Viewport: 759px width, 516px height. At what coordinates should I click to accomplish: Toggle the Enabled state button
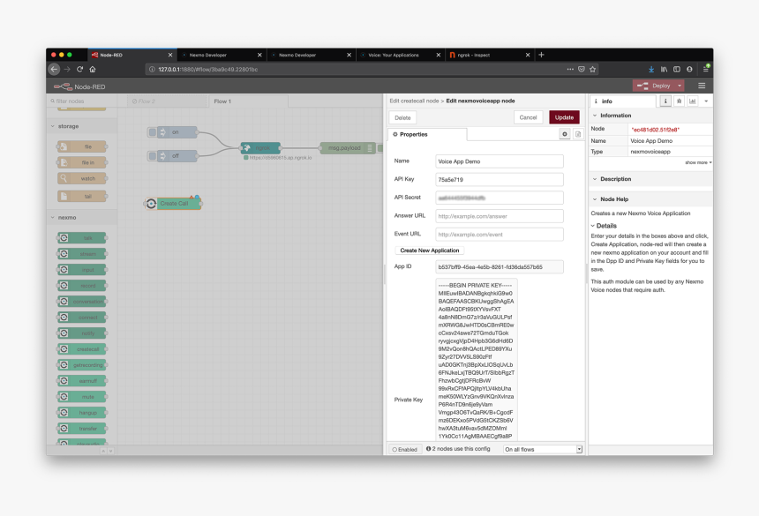point(405,449)
